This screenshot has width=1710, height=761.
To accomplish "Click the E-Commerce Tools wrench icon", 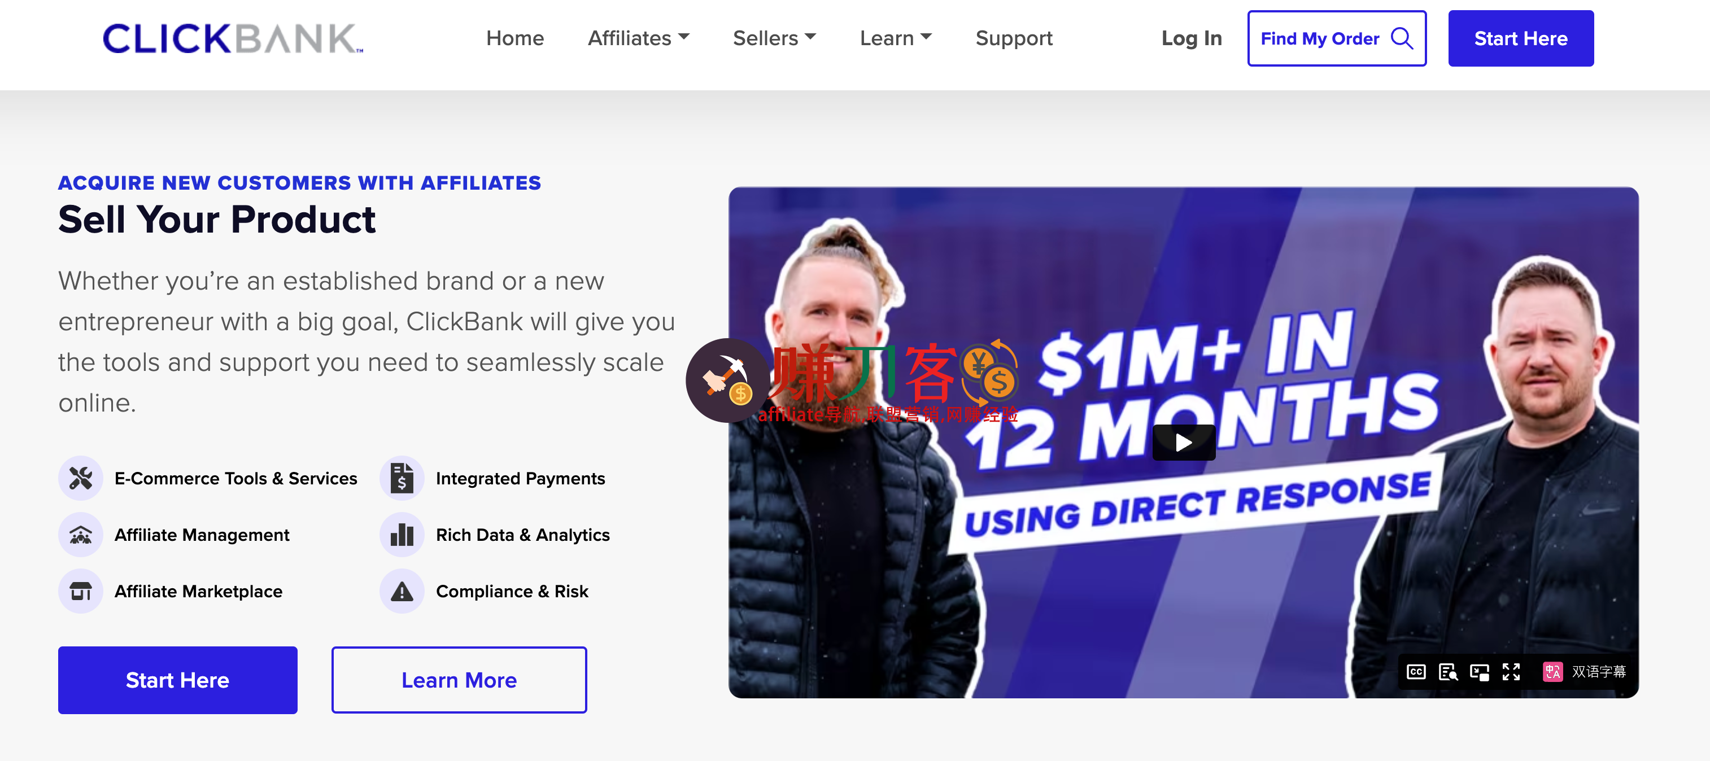I will [80, 478].
